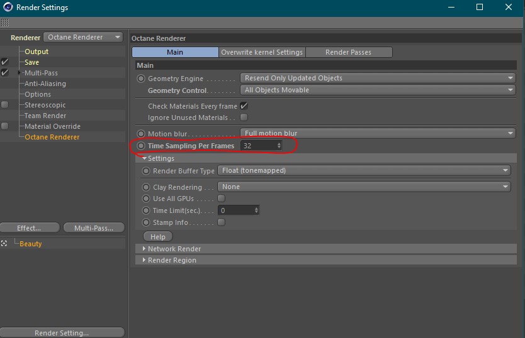Toggle the Use All GPUs animation dot
Image resolution: width=525 pixels, height=338 pixels.
pyautogui.click(x=146, y=199)
